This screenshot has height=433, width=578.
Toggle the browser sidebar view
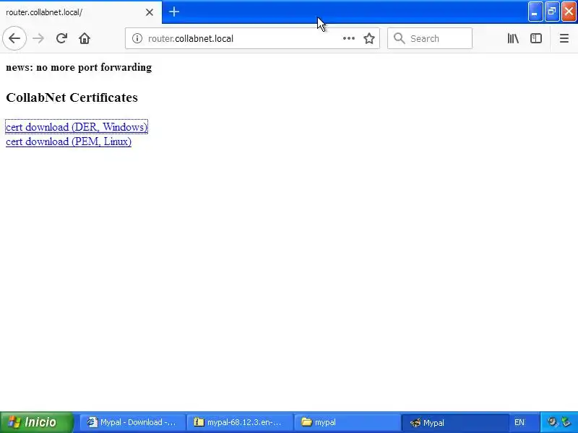[x=536, y=38]
